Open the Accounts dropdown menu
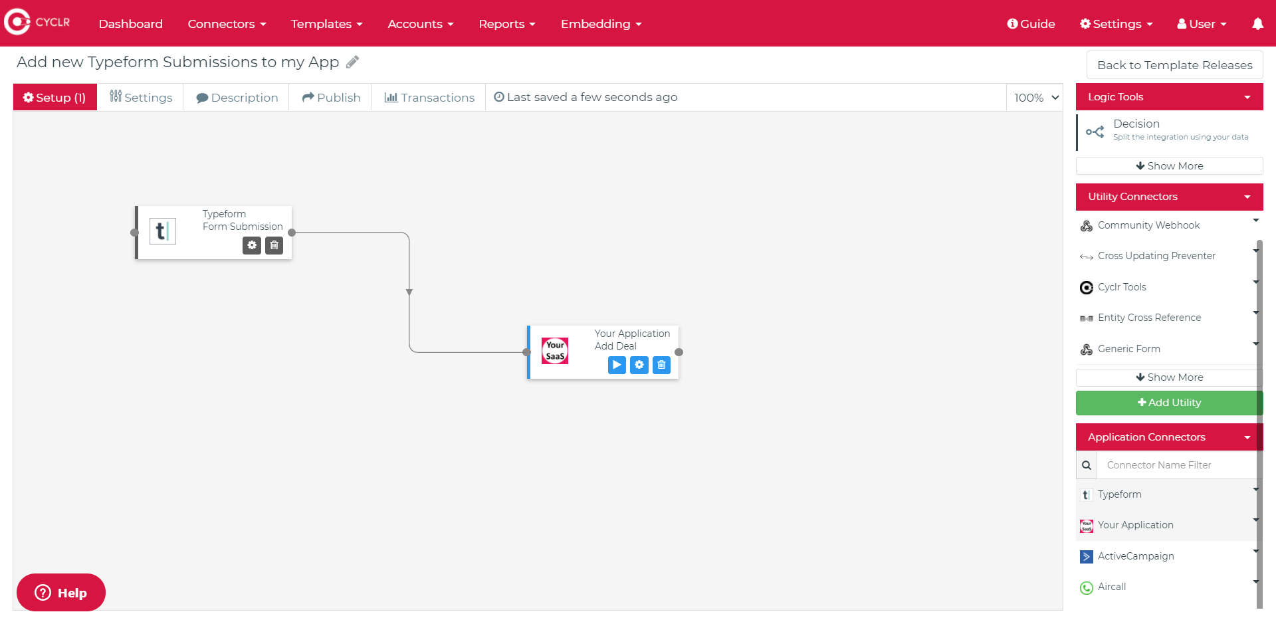1276x618 pixels. 421,24
